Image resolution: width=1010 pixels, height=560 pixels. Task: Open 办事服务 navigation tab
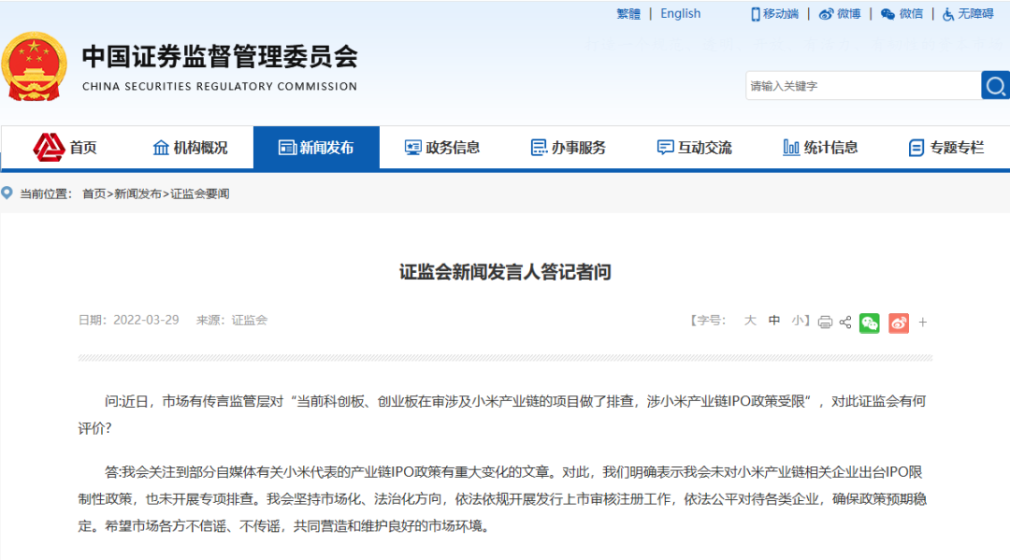pyautogui.click(x=569, y=148)
